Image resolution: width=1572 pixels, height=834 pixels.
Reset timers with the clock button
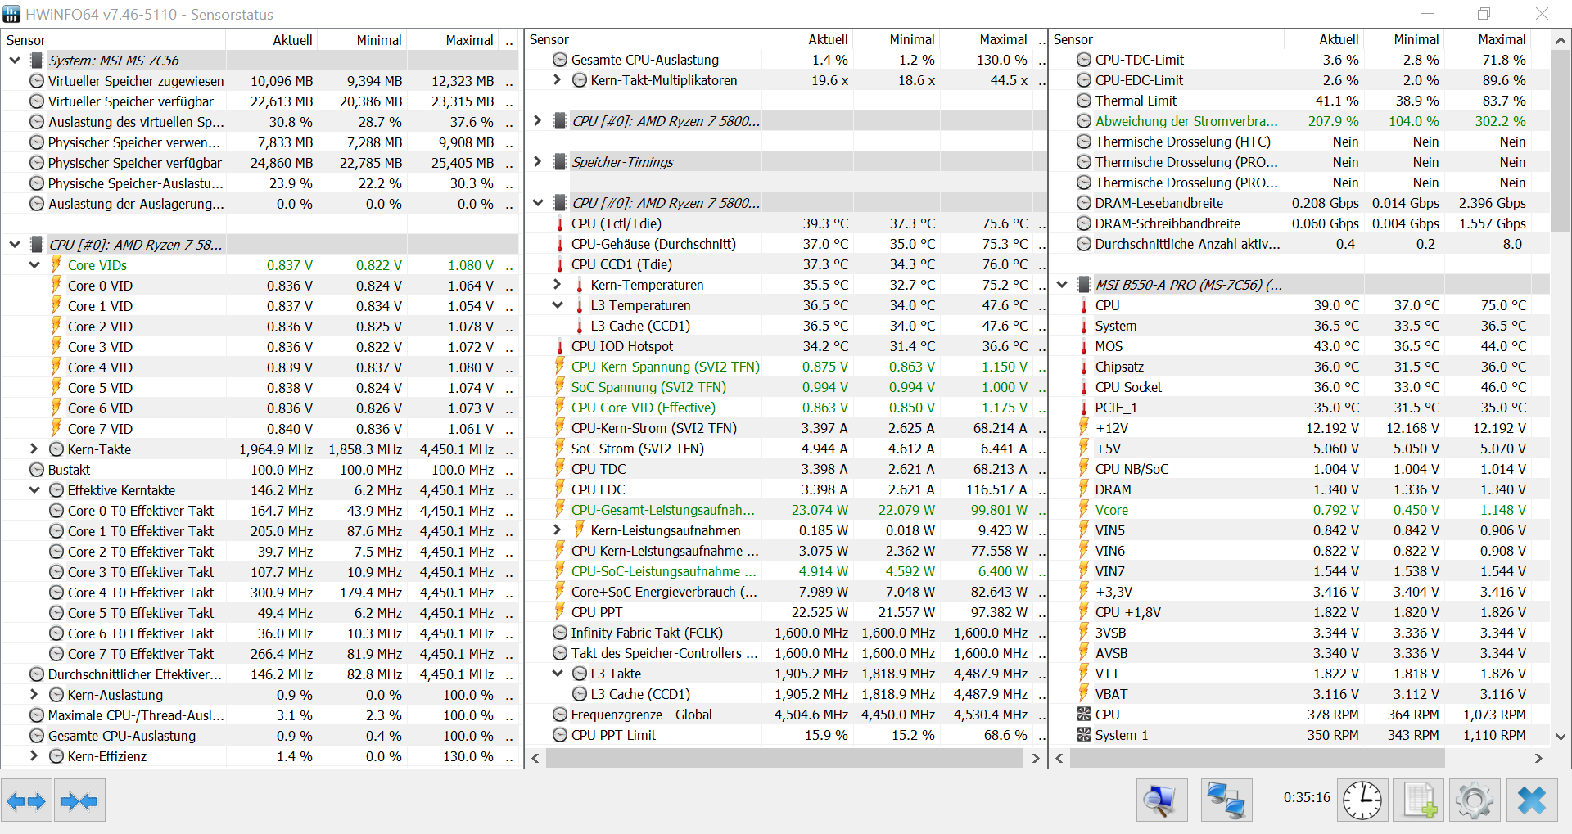[1362, 800]
